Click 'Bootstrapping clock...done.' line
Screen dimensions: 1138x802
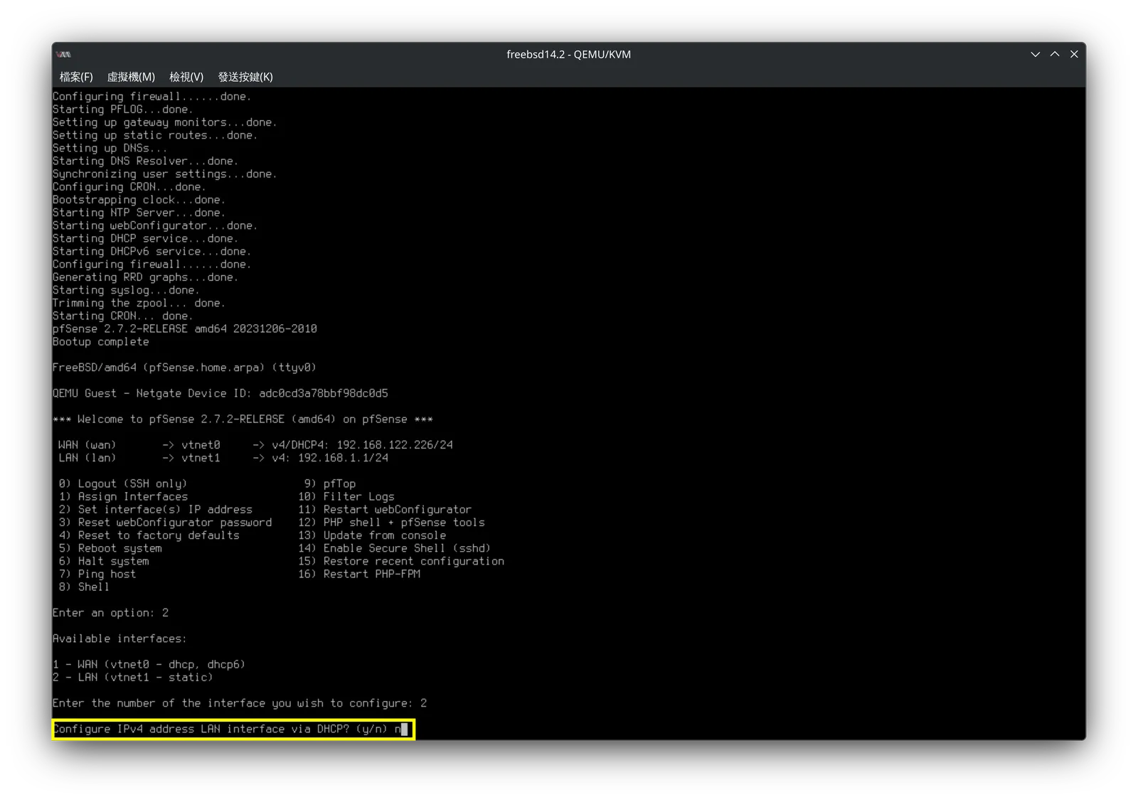(139, 199)
